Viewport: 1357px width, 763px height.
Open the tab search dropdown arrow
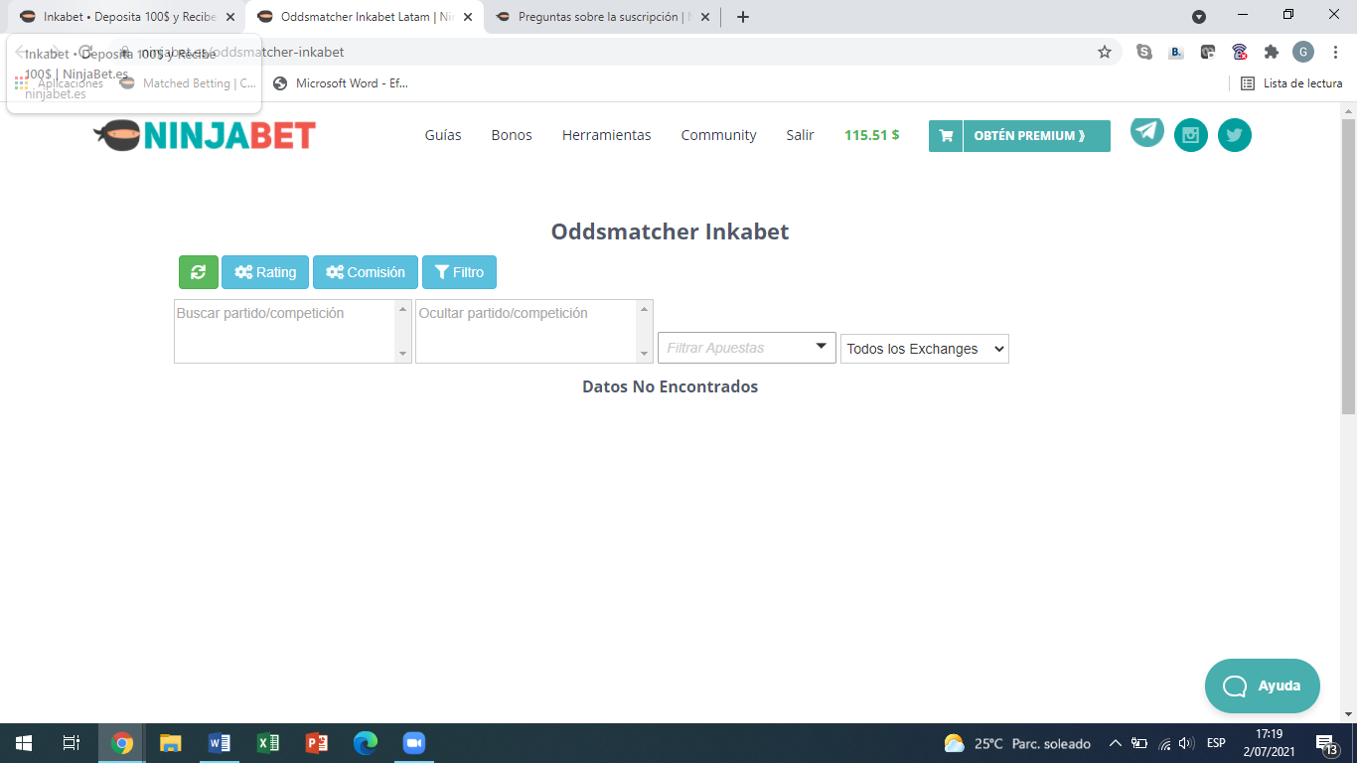tap(1199, 17)
